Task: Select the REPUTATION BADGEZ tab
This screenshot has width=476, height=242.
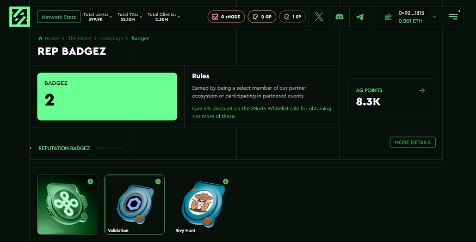Action: click(64, 148)
